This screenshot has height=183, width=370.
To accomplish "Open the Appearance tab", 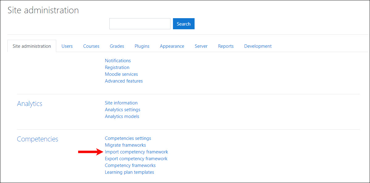I will (x=172, y=46).
